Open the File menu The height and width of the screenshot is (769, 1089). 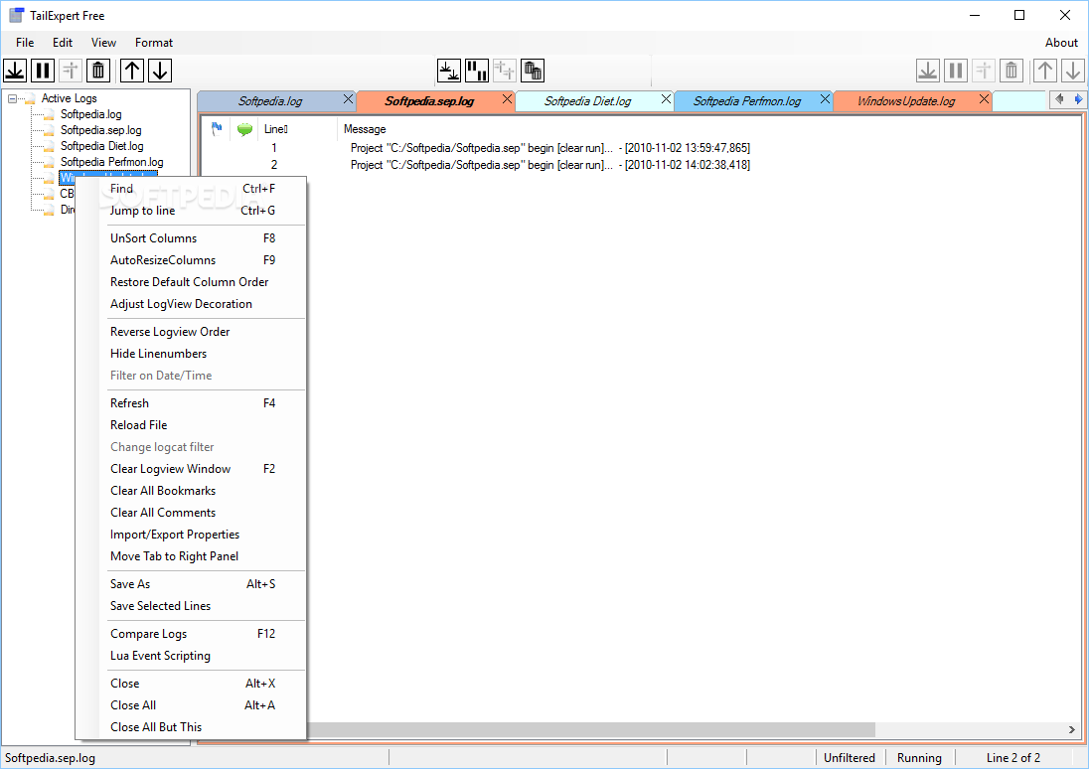pyautogui.click(x=25, y=43)
